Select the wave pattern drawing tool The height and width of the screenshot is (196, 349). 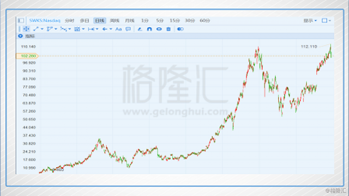tap(63, 29)
